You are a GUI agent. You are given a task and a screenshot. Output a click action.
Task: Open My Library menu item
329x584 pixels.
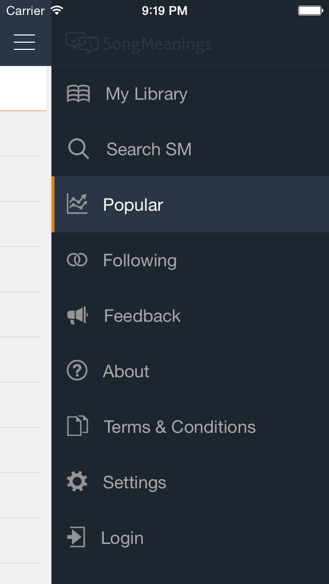click(147, 94)
